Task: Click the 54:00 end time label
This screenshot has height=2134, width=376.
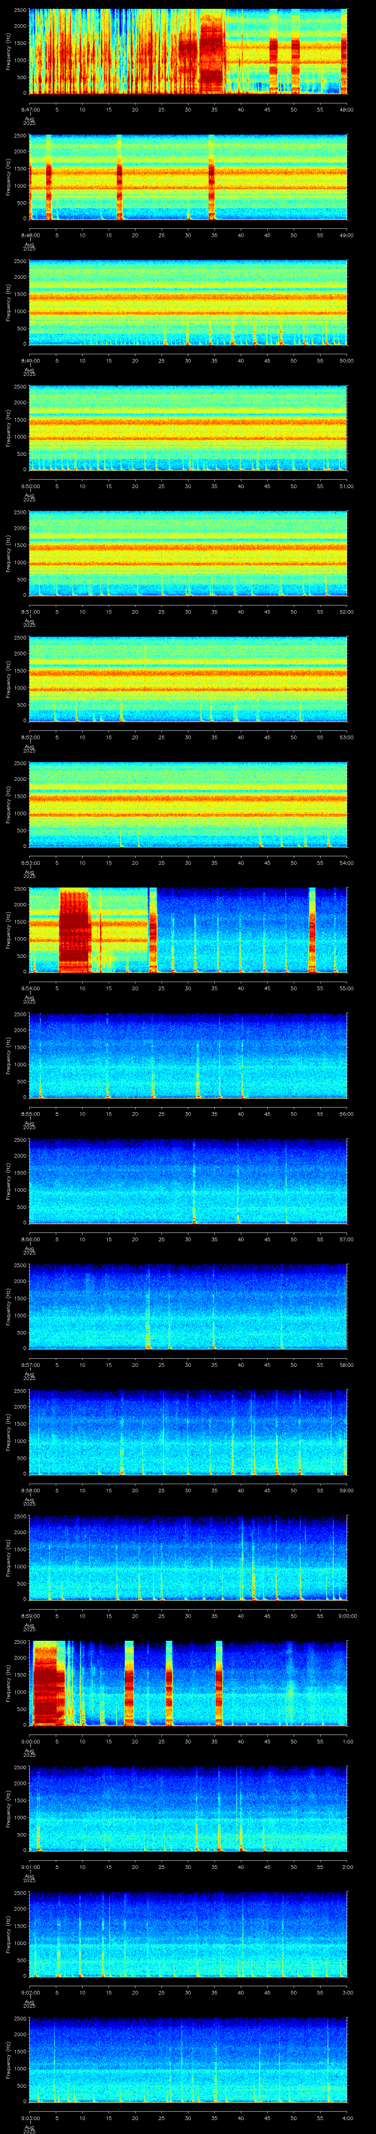Action: point(347,863)
